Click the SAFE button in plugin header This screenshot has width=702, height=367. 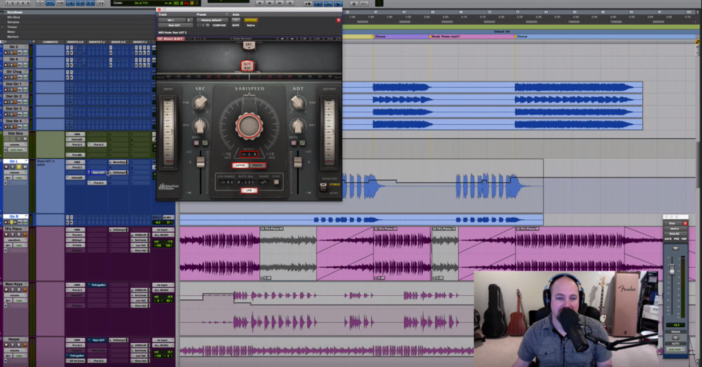236,25
